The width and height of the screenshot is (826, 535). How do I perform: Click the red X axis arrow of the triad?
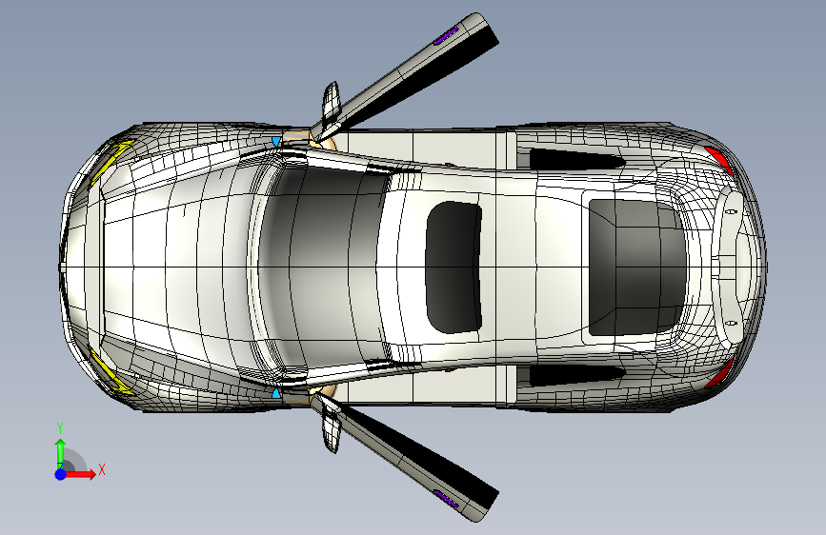pyautogui.click(x=81, y=474)
